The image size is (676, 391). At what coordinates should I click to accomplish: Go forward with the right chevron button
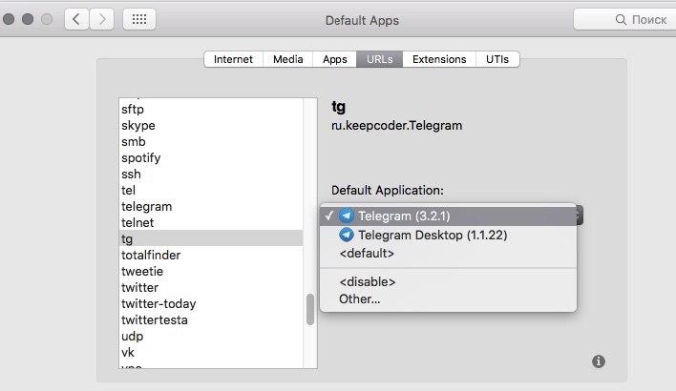tap(102, 19)
